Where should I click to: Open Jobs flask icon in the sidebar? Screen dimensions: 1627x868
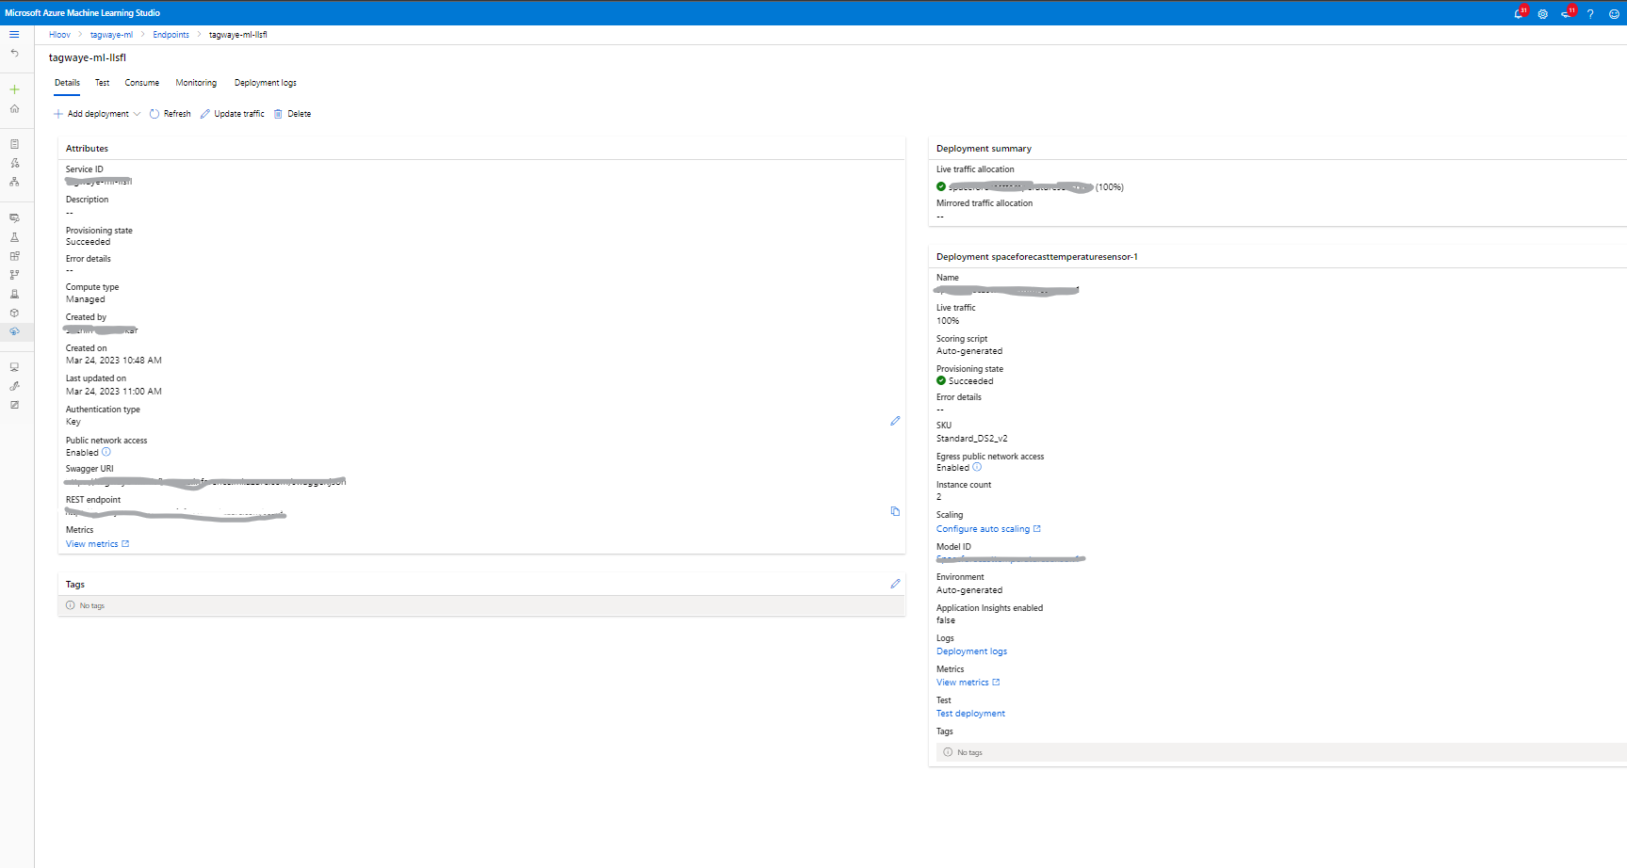coord(14,237)
